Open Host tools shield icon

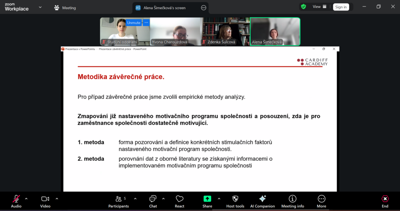[x=235, y=201]
